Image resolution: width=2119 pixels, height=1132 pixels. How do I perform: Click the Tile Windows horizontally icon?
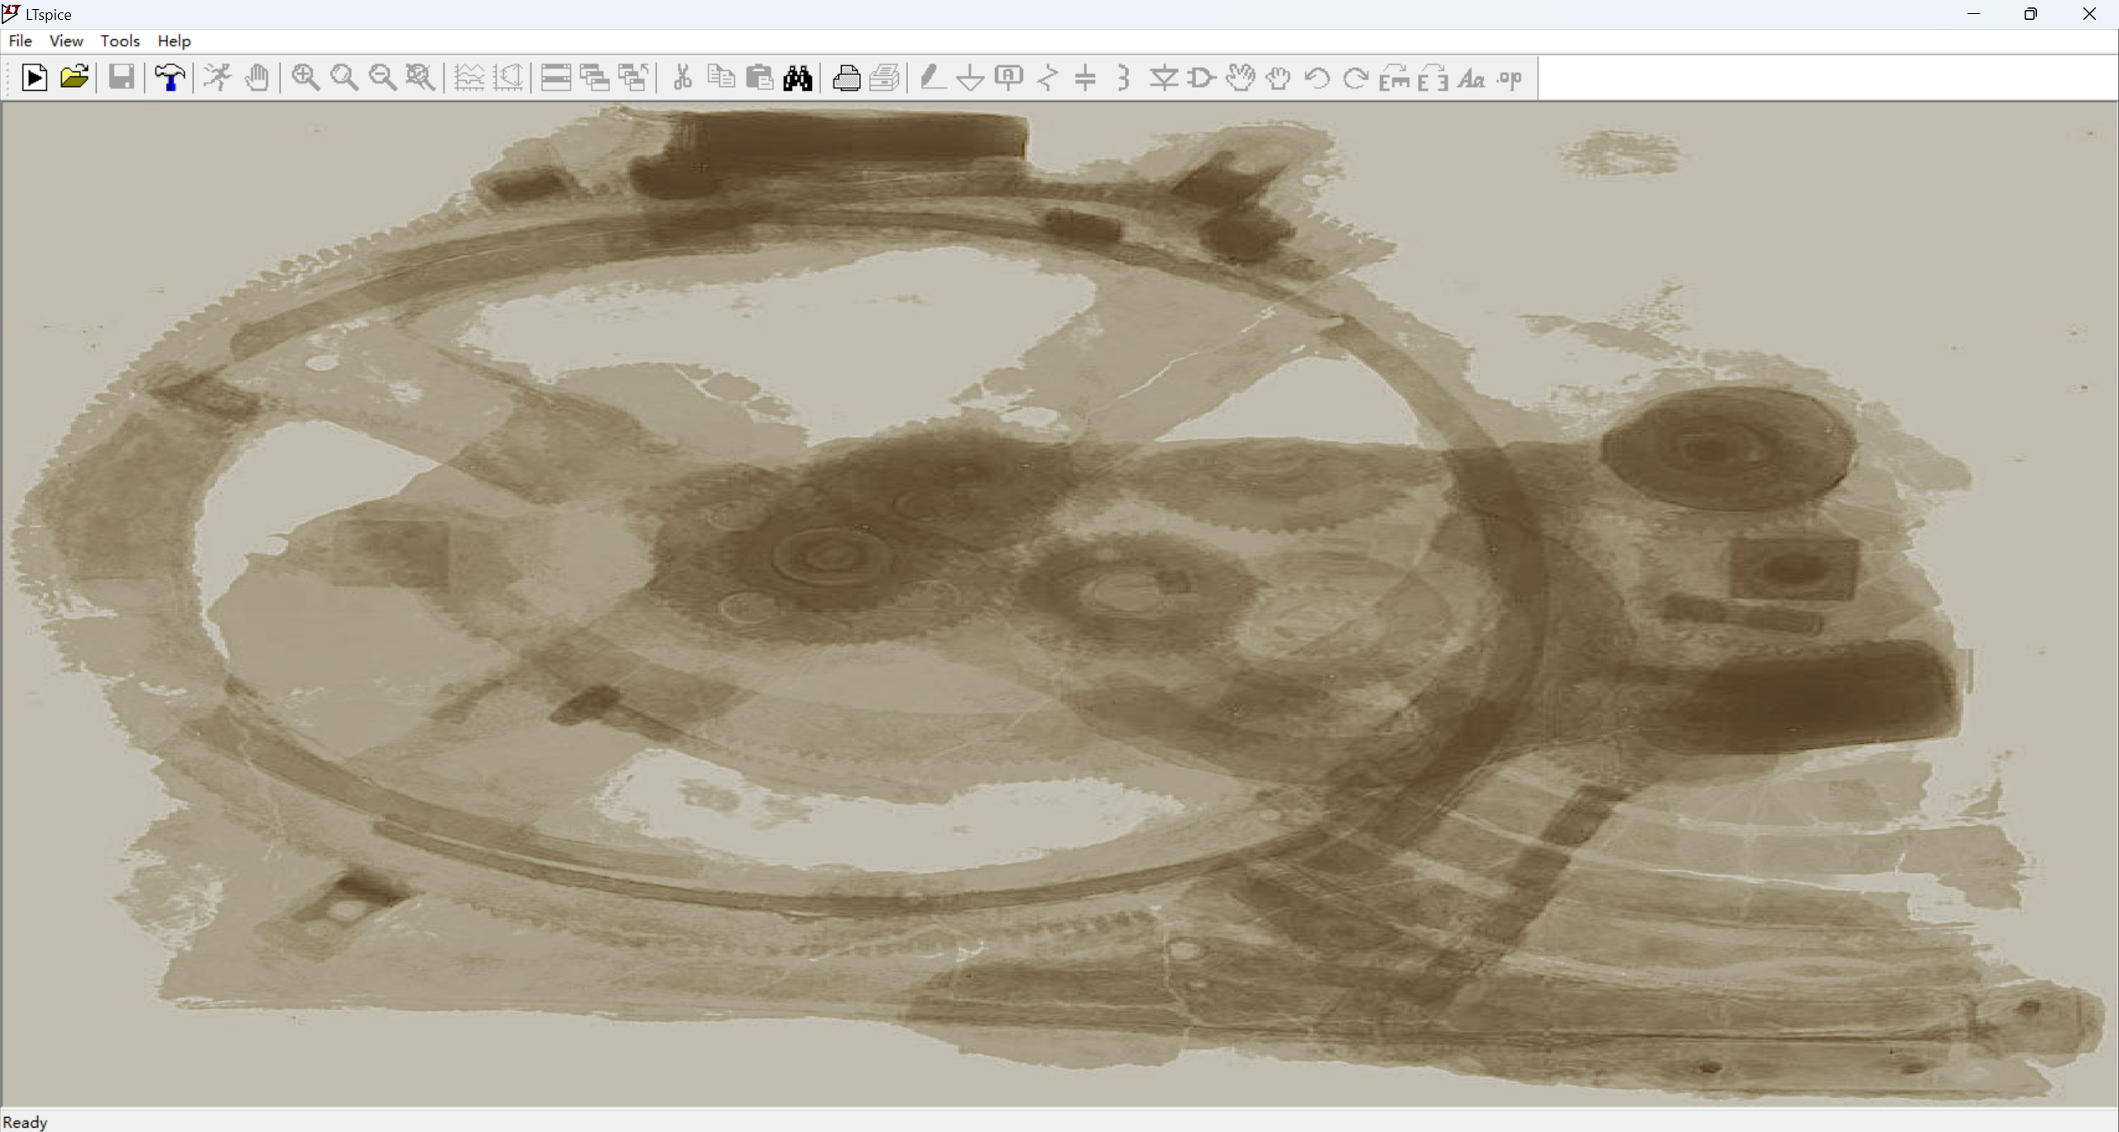(x=555, y=78)
